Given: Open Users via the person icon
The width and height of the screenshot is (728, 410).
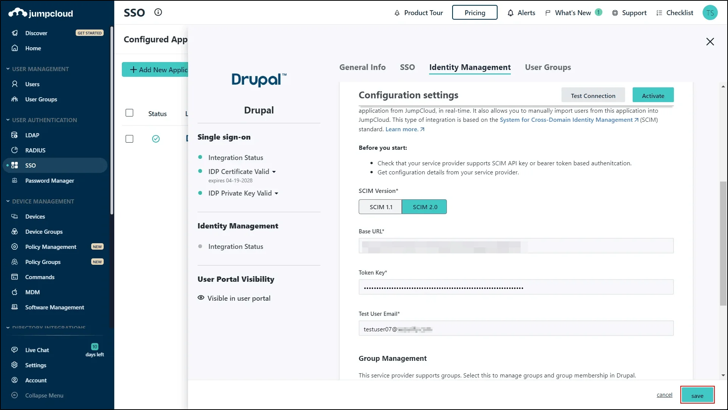Looking at the screenshot, I should coord(15,84).
